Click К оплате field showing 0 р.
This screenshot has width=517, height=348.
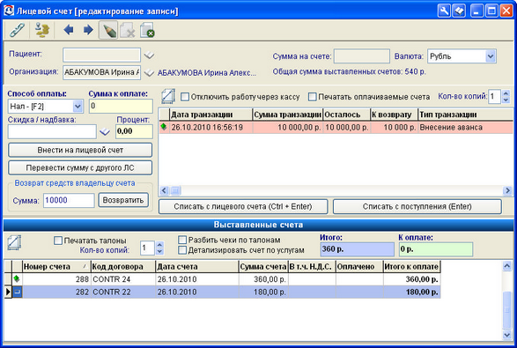pyautogui.click(x=436, y=249)
